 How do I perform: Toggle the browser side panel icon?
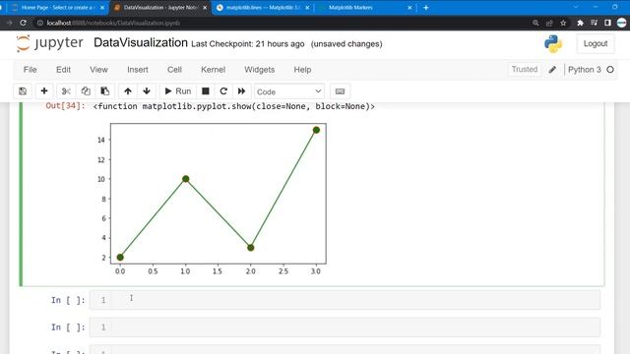(x=607, y=23)
